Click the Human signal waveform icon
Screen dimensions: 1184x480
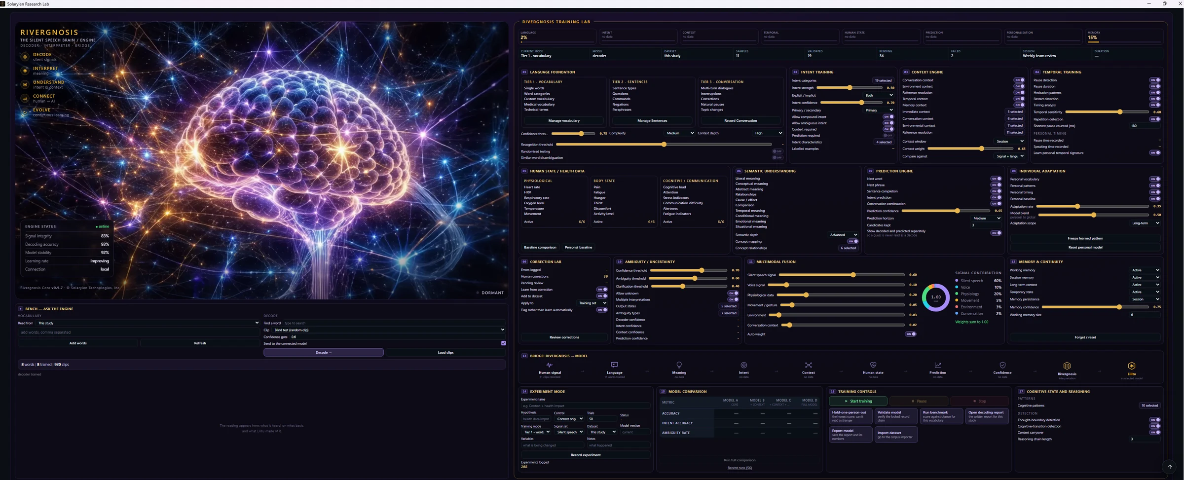click(x=550, y=365)
